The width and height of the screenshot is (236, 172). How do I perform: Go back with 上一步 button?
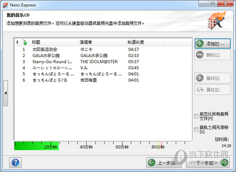[164, 163]
